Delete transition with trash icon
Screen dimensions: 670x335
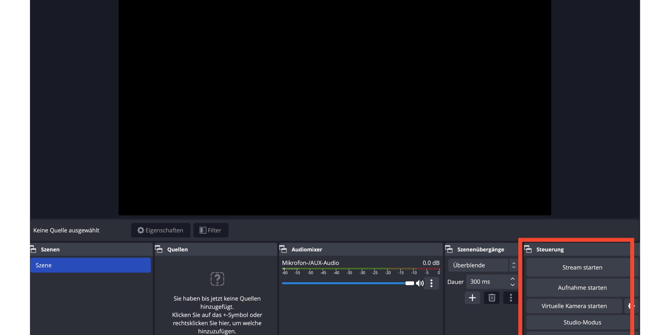[x=492, y=298]
